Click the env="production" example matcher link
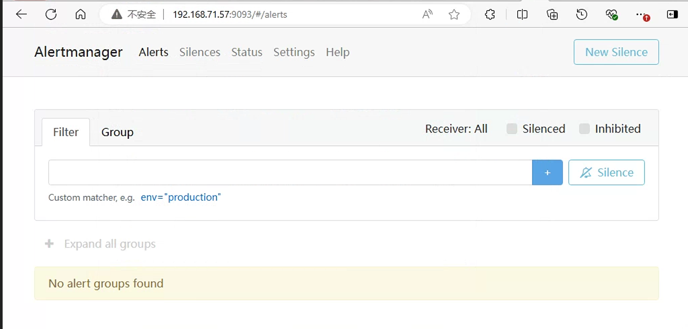This screenshot has height=329, width=688. coord(181,197)
